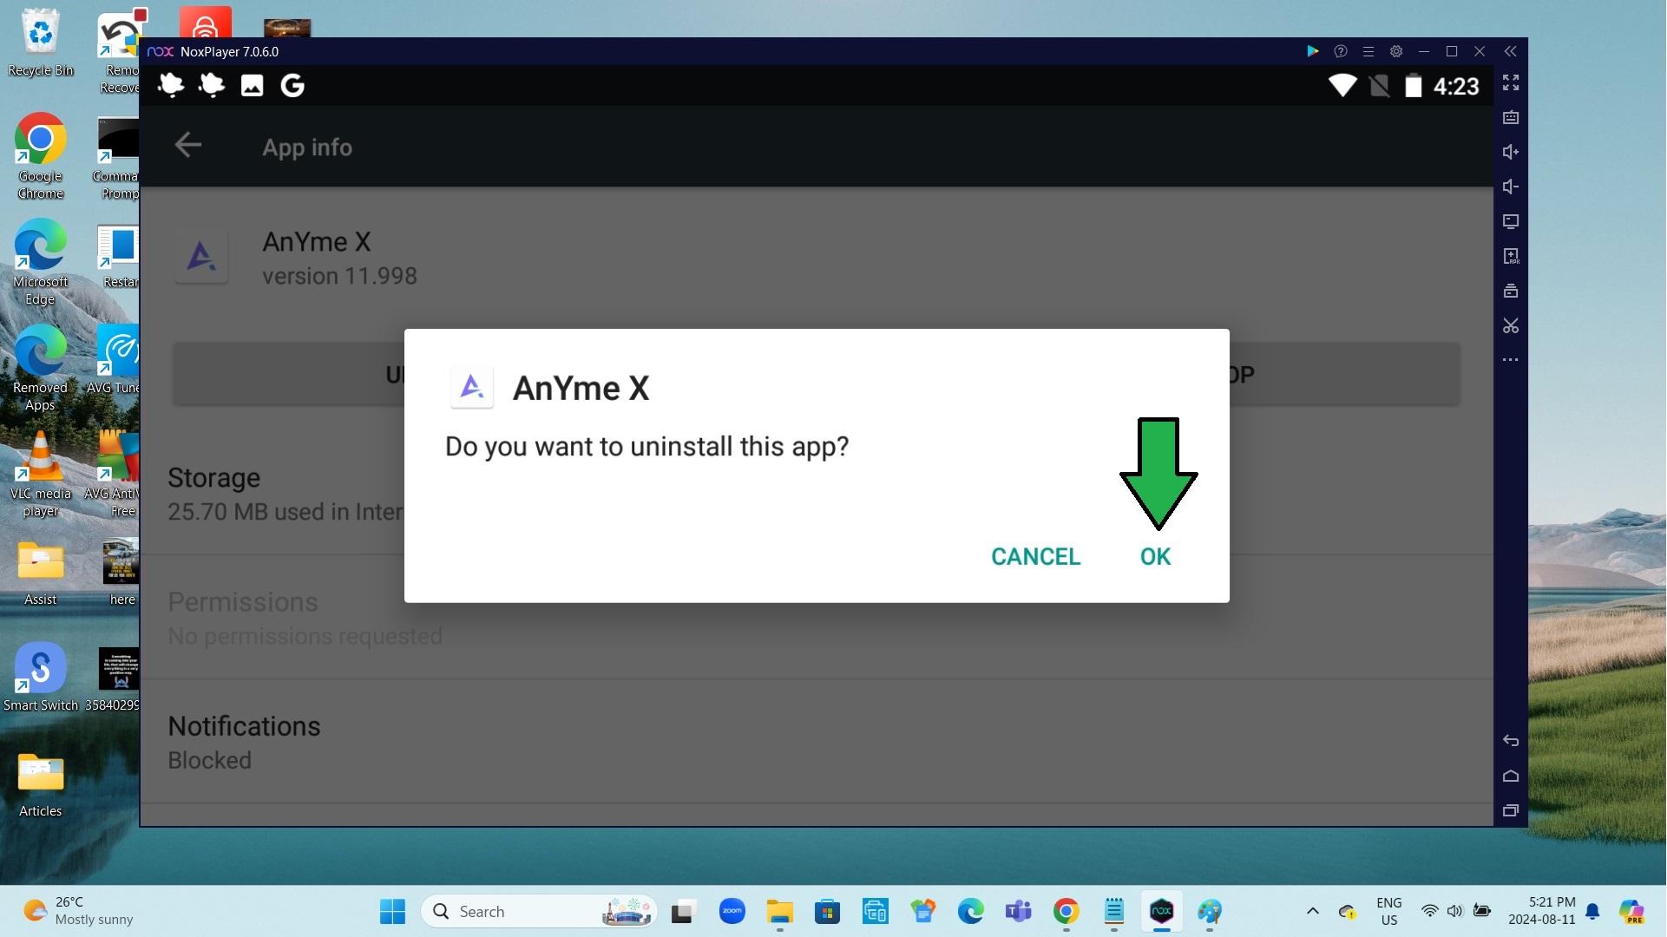Click second puzzle notification icon

211,85
